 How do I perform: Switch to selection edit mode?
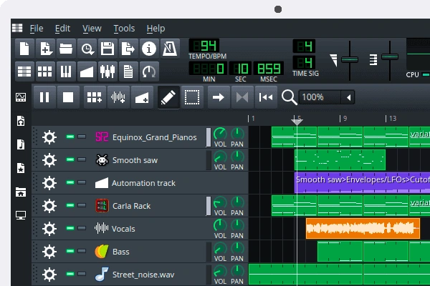point(191,97)
